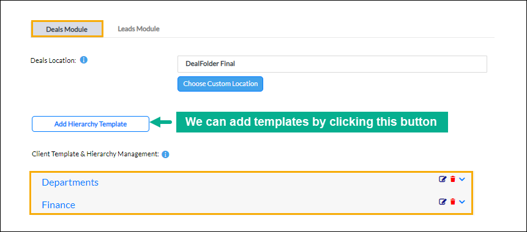
Task: Open the Finance template link
Action: 59,205
